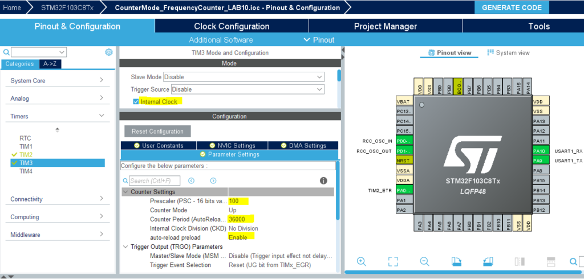
Task: Click the zoom out pinout icon
Action: click(424, 261)
